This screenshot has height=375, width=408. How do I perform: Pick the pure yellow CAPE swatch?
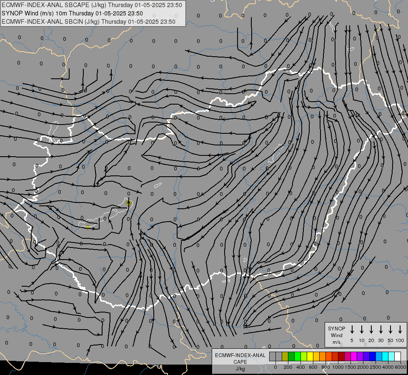click(x=310, y=356)
